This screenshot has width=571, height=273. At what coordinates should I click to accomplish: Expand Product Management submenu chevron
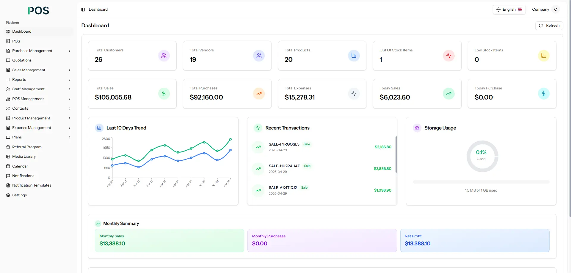tap(70, 118)
